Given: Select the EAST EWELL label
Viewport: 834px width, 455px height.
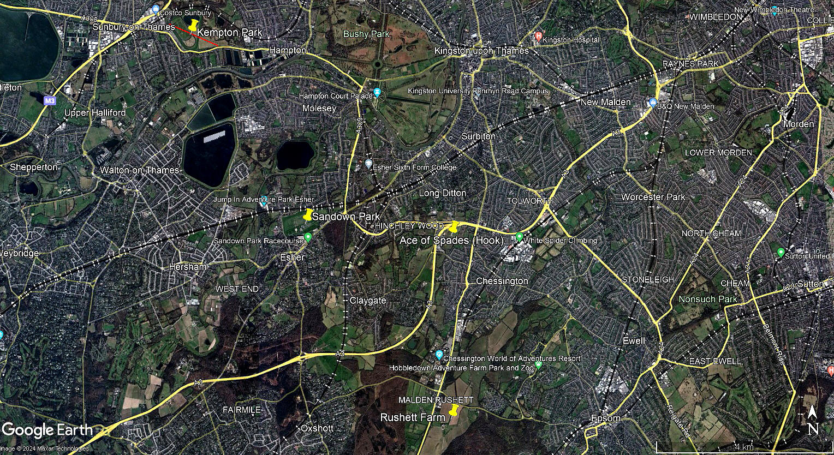Looking at the screenshot, I should [715, 361].
